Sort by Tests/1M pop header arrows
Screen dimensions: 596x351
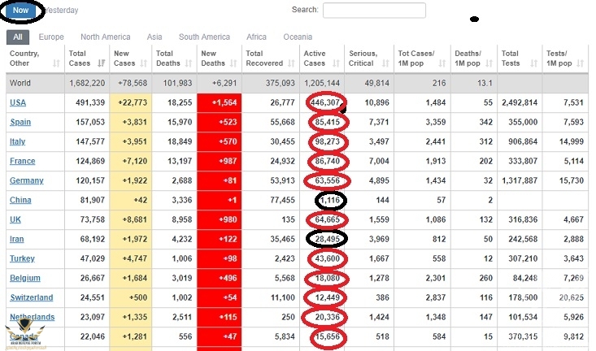584,63
